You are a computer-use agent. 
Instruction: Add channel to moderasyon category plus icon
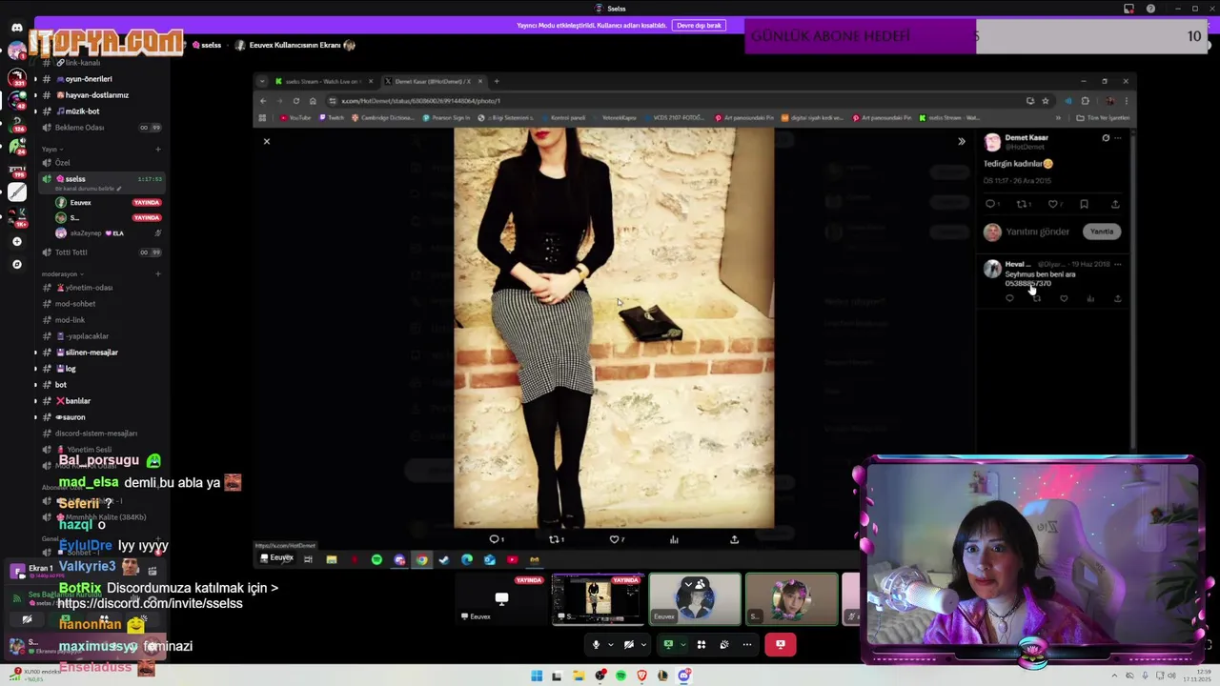coord(158,274)
